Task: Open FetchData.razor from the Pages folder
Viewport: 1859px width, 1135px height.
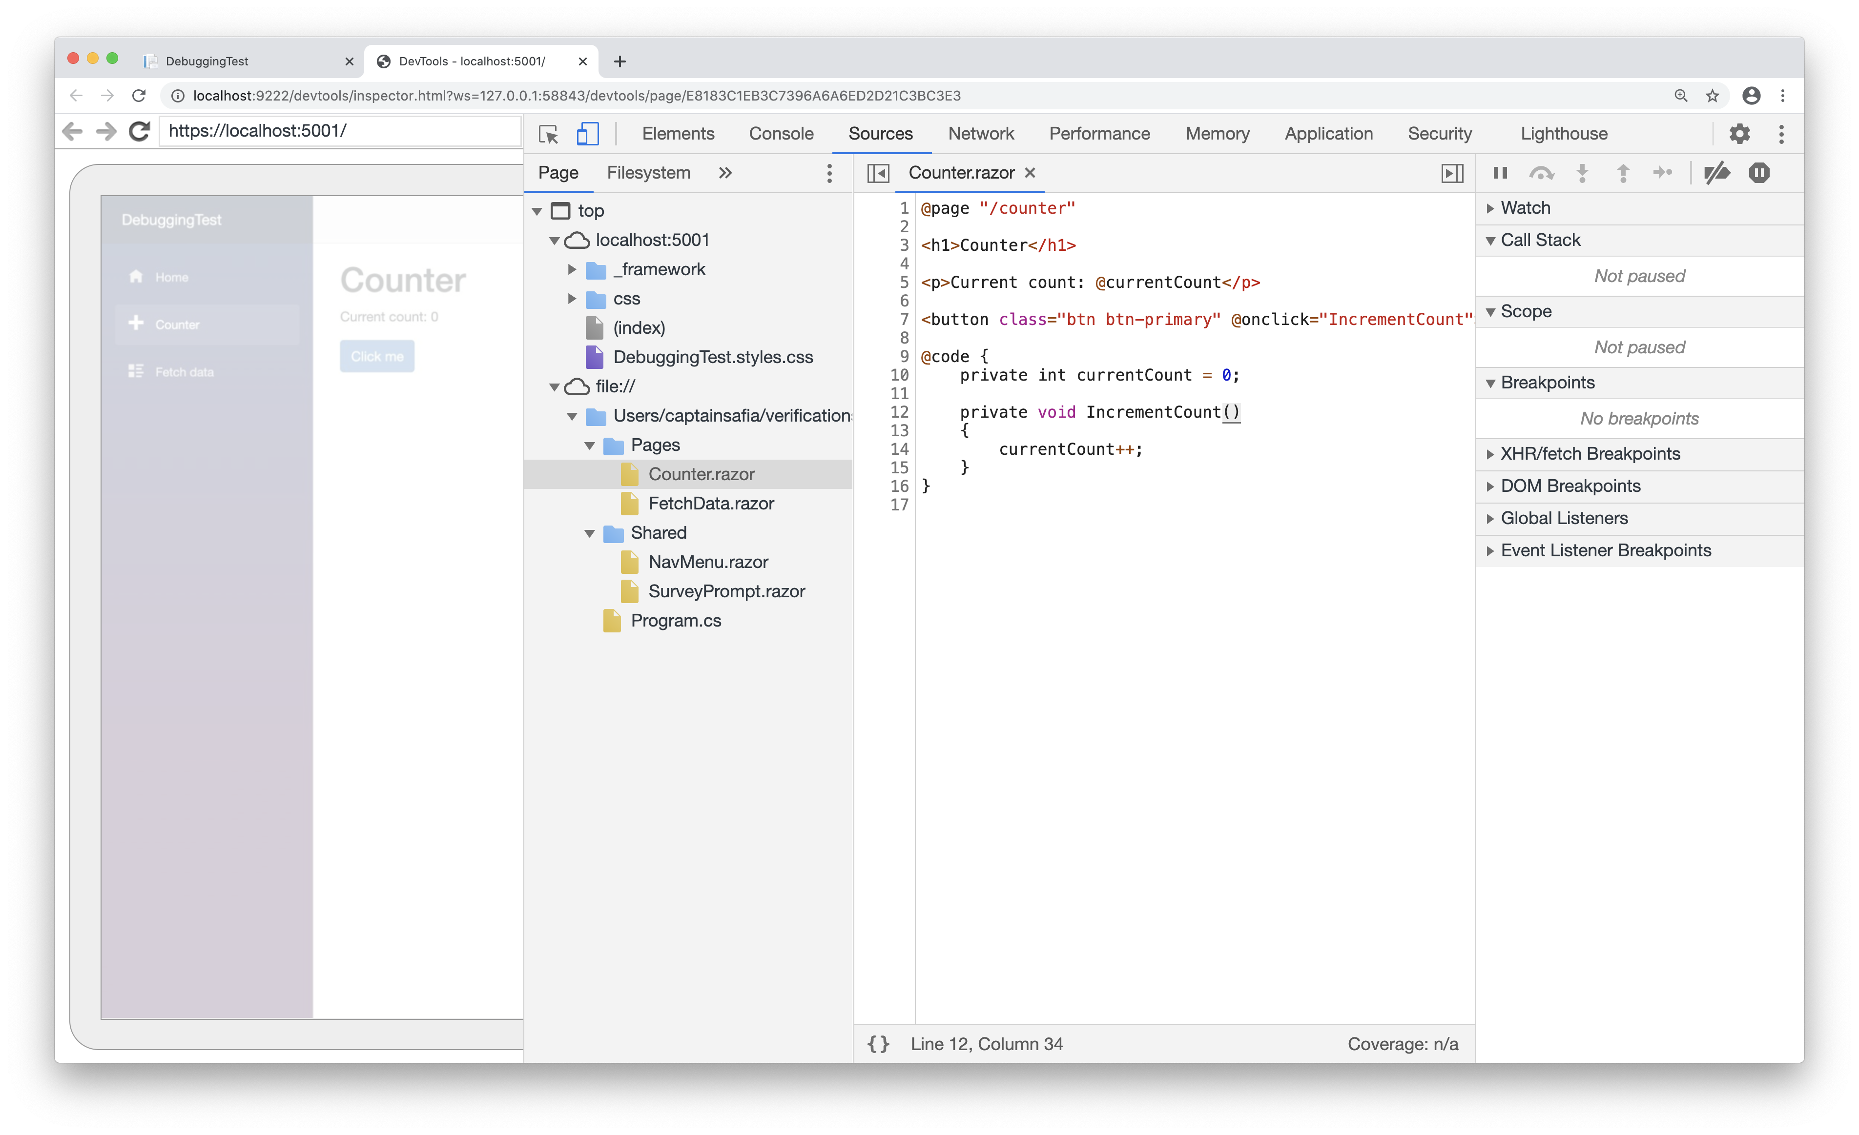Action: [x=711, y=504]
